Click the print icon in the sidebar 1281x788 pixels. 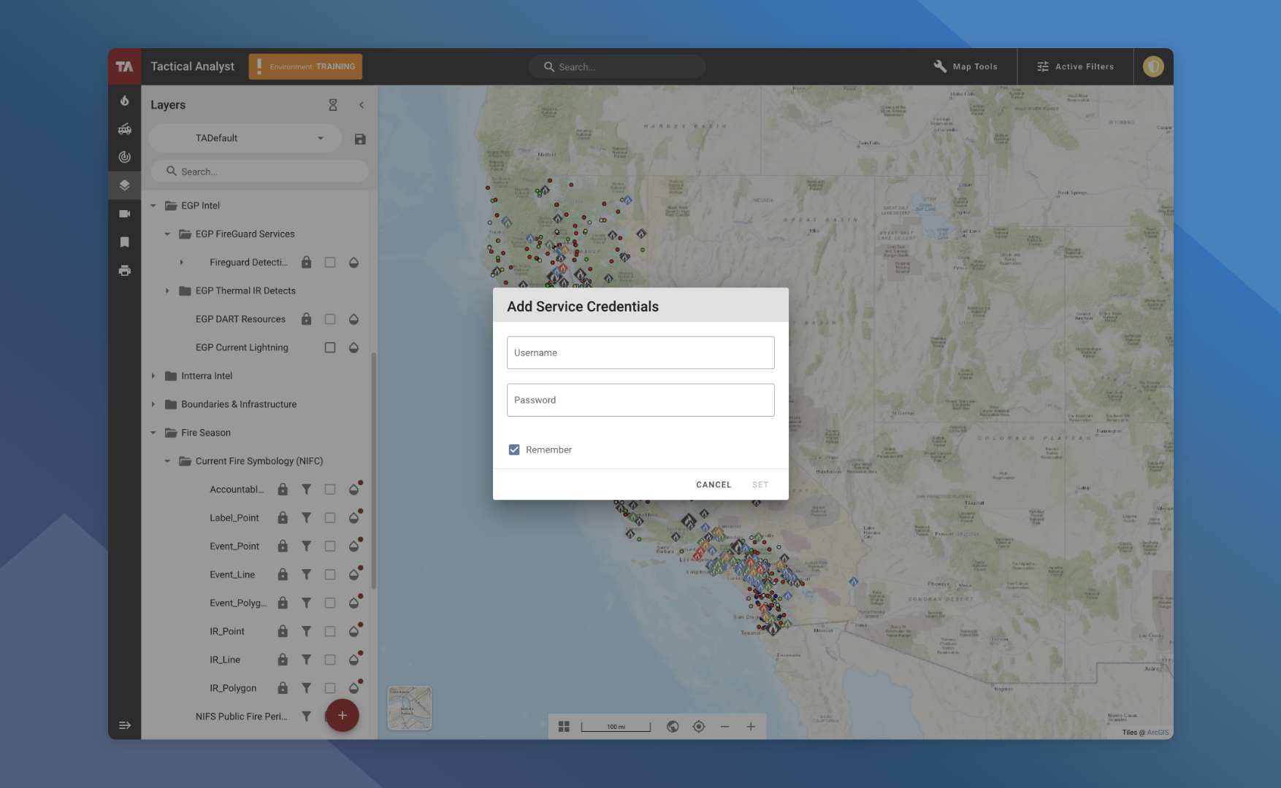[124, 271]
